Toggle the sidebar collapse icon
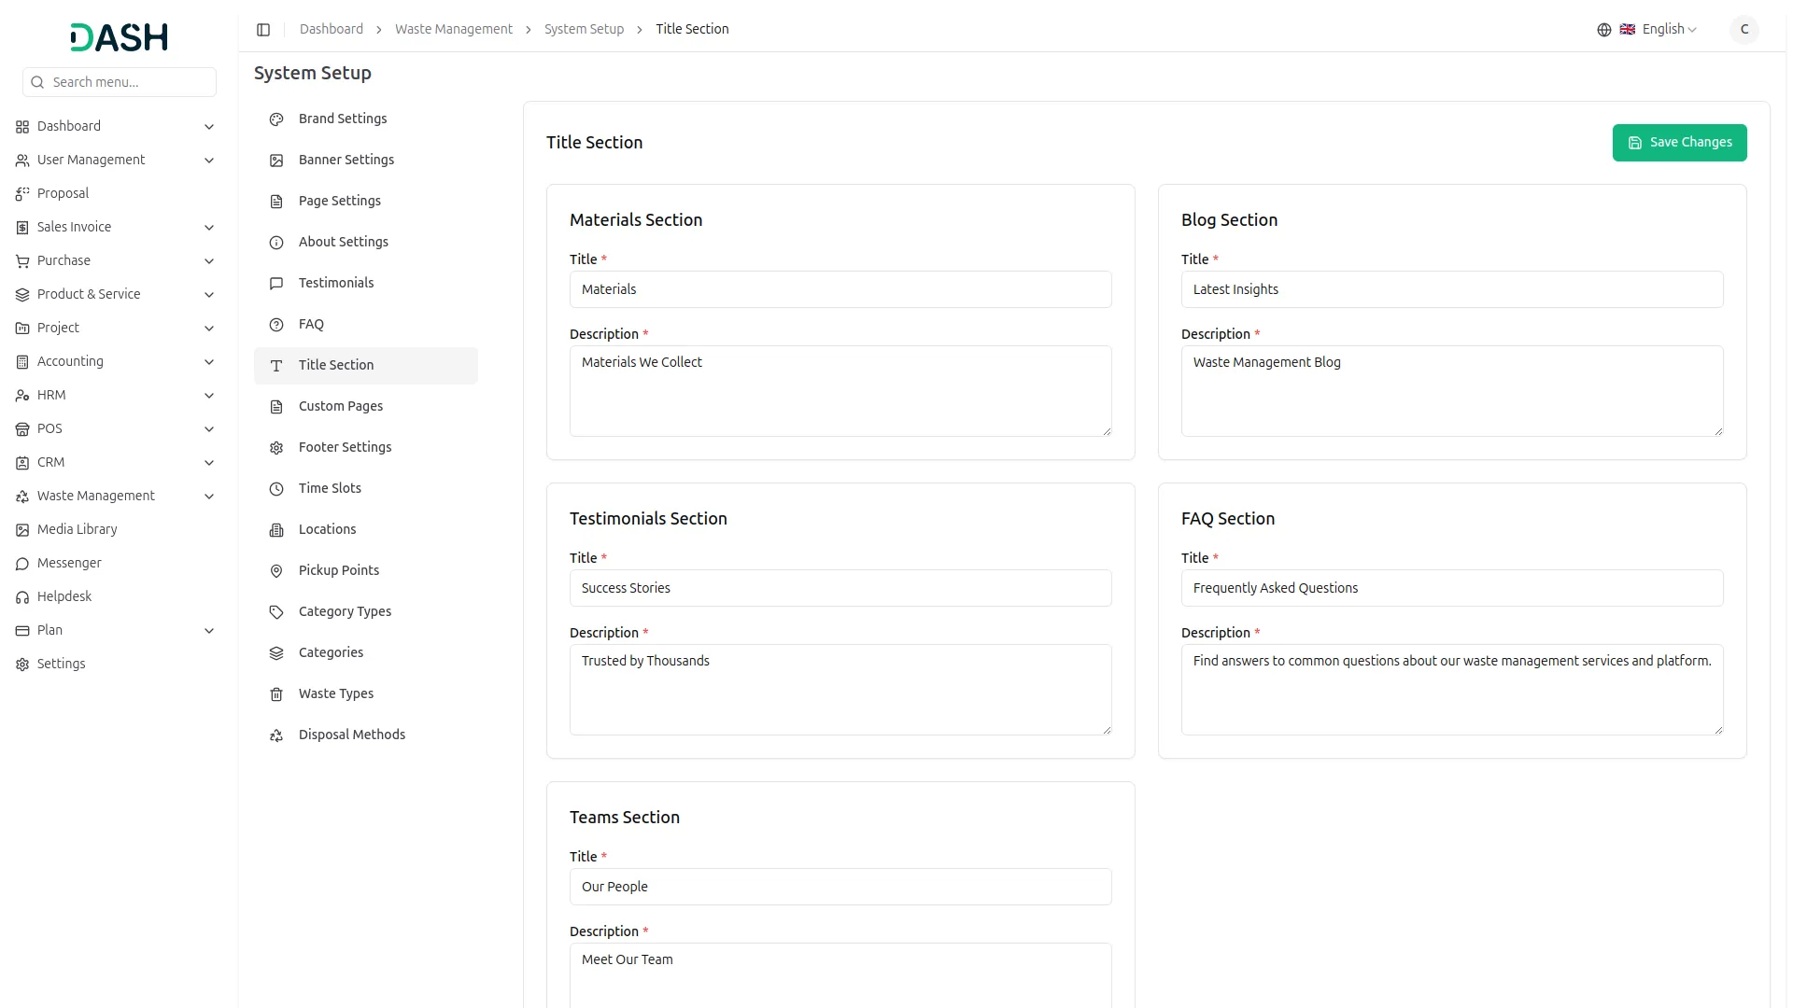Image resolution: width=1793 pixels, height=1008 pixels. pos(263,30)
